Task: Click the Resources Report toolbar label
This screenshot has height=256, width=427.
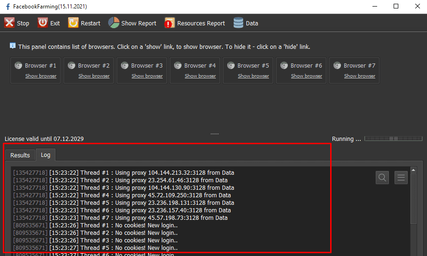Action: coord(201,23)
